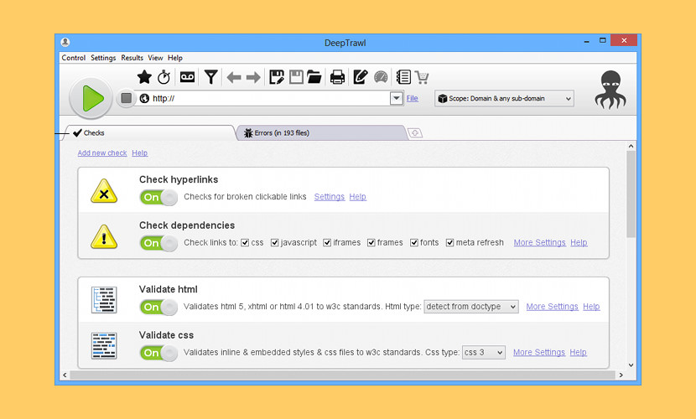Screen dimensions: 696x419
Task: Uncheck the fonts checkbox
Action: click(414, 242)
